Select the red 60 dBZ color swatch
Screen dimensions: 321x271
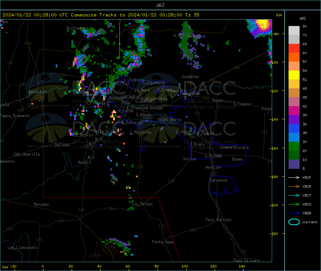tap(294, 48)
